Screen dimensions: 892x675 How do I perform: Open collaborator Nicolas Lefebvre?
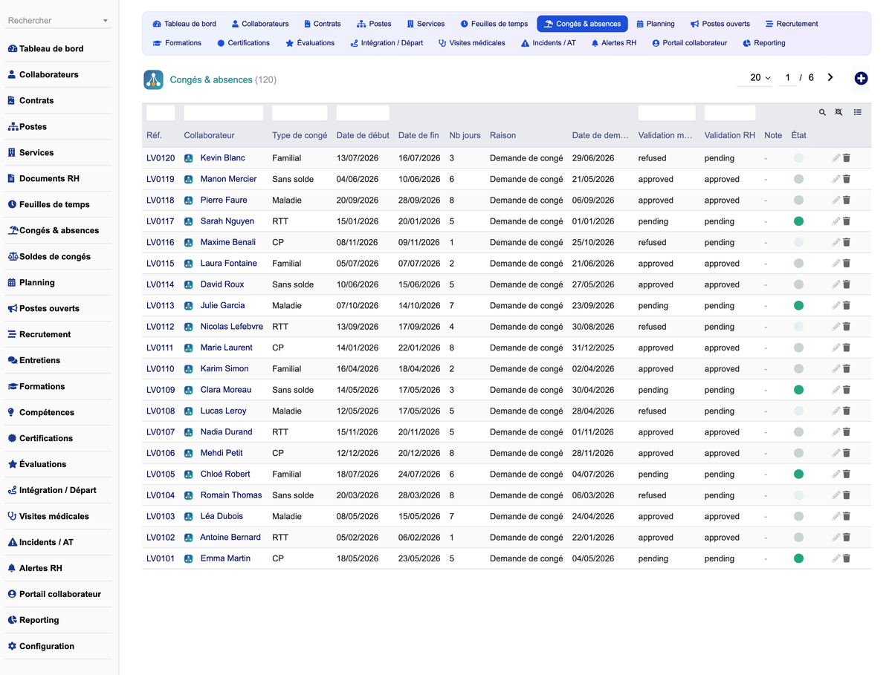[232, 327]
